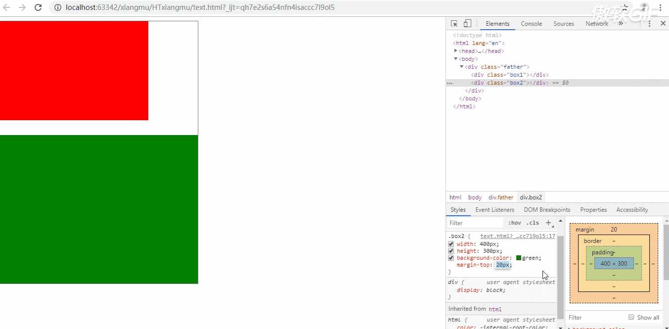669x329 pixels.
Task: Open the ellipsis actions for box2 row
Action: [x=450, y=83]
